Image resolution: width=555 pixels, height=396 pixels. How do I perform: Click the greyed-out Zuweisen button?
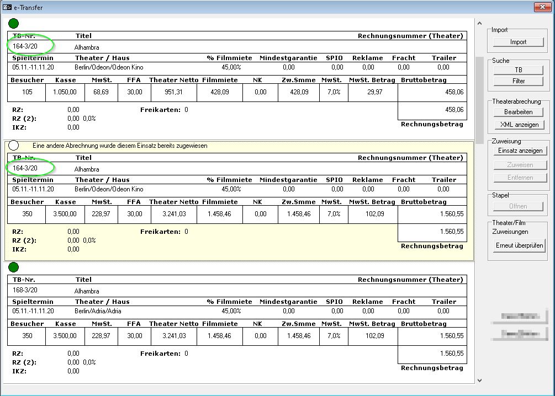pyautogui.click(x=520, y=165)
